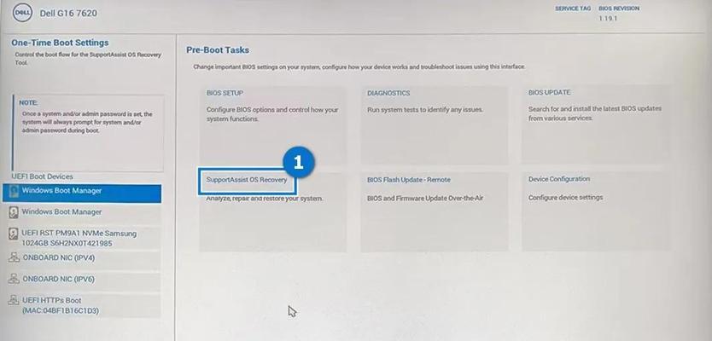712x341 pixels.
Task: Click 'Run system tests to identify any issues' text
Action: 425,109
